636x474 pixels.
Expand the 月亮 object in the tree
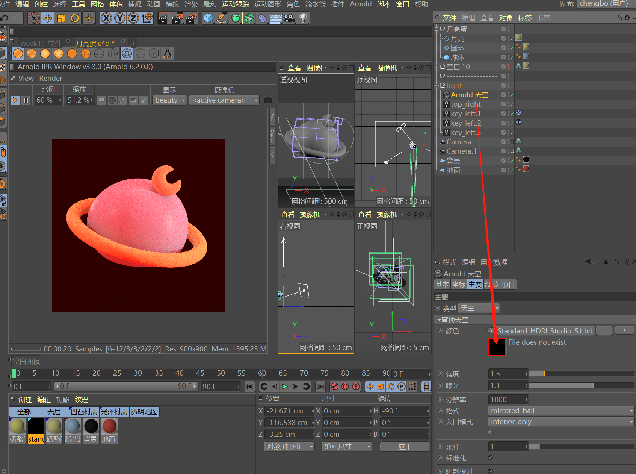coord(441,38)
